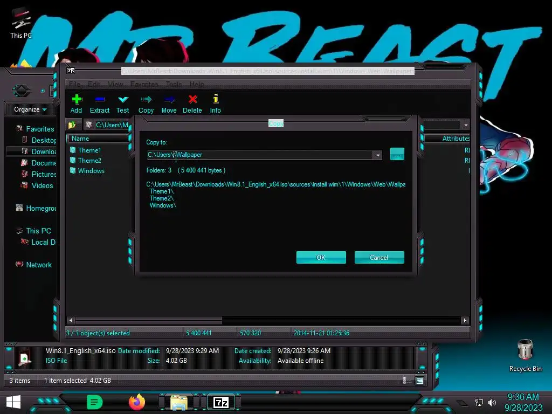552x414 pixels.
Task: Select Downloads in Explorer sidebar
Action: pos(39,151)
